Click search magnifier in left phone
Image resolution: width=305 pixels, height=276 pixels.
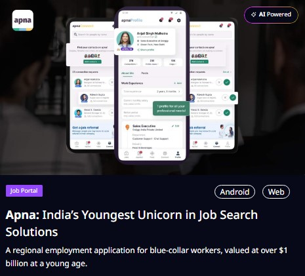(x=75, y=34)
